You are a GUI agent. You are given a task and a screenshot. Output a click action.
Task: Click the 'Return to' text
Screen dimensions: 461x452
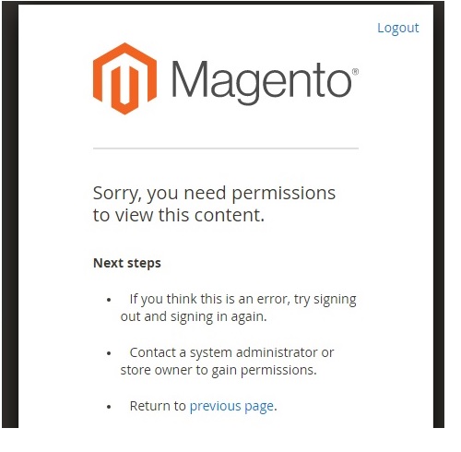click(x=158, y=406)
